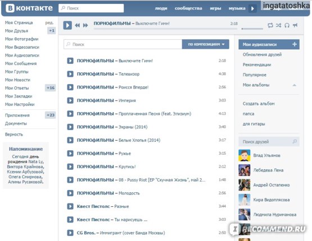Play CG Bros. track Иммигрант
The width and height of the screenshot is (312, 241).
tap(70, 233)
